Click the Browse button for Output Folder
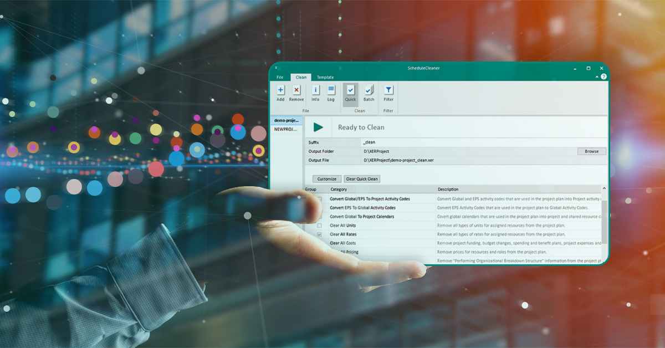 coord(591,151)
